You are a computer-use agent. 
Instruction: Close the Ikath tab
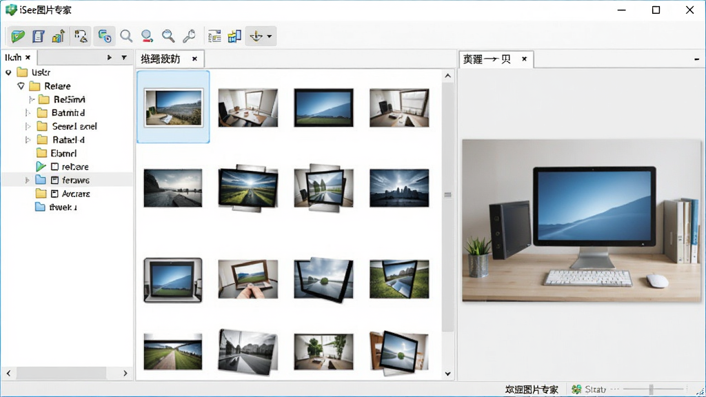tap(28, 58)
